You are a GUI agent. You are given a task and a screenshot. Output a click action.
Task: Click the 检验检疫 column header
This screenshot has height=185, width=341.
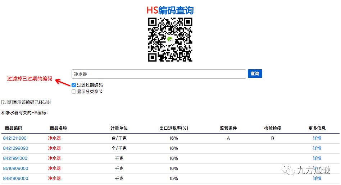[x=273, y=128]
